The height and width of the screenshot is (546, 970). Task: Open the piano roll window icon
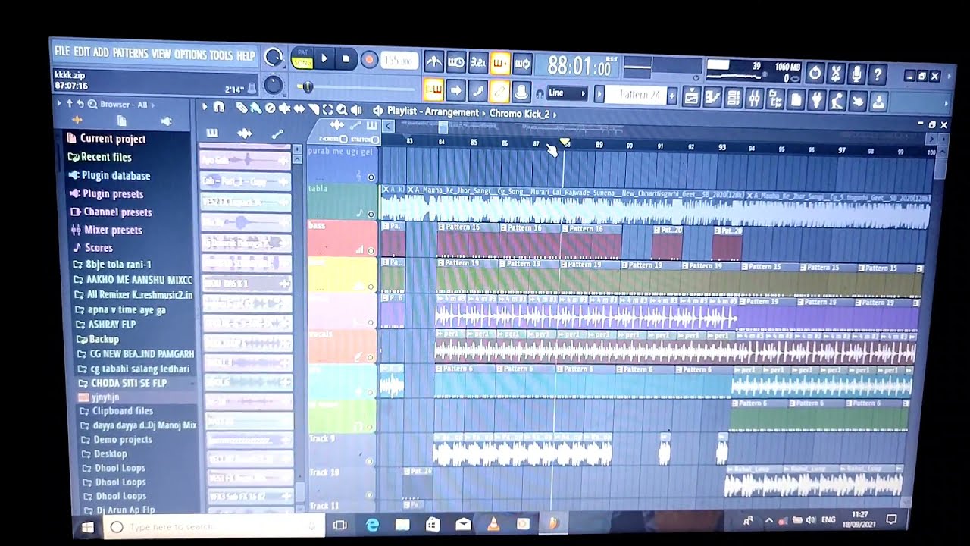[712, 98]
